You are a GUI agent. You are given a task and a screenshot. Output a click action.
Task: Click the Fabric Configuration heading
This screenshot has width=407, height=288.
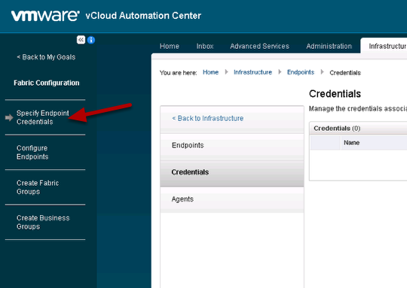47,83
